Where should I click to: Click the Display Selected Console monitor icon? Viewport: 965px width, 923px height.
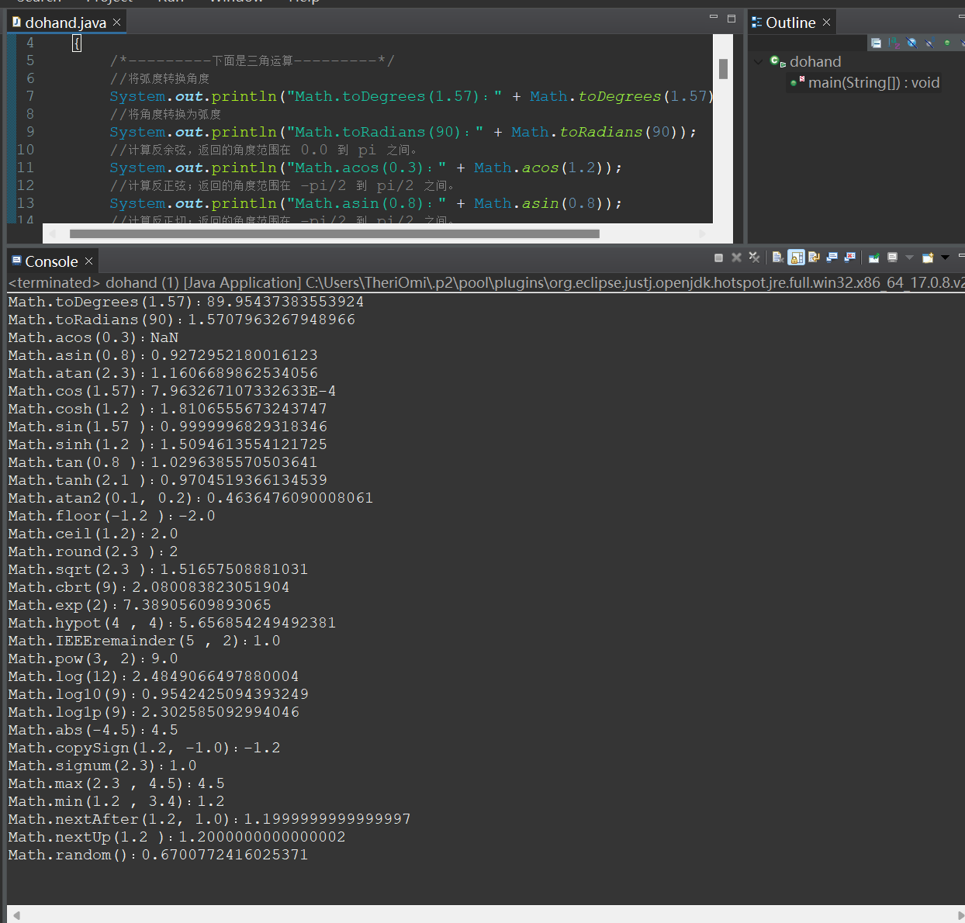(892, 258)
